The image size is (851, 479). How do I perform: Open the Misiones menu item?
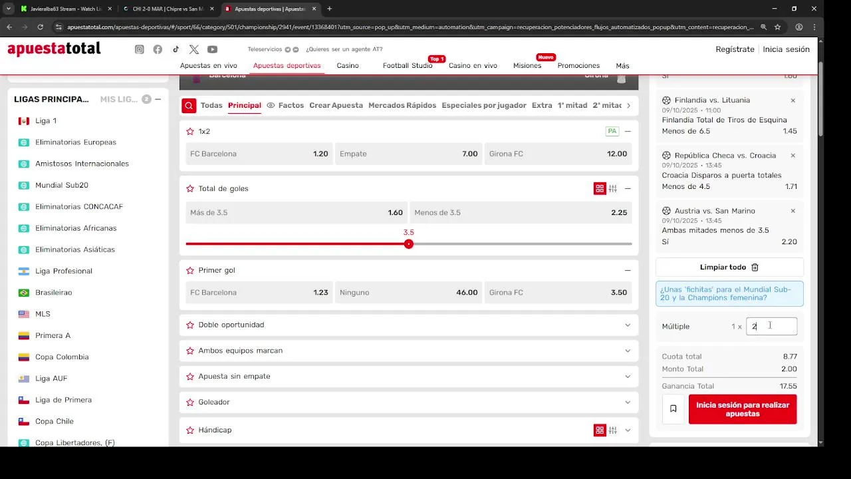click(x=527, y=66)
